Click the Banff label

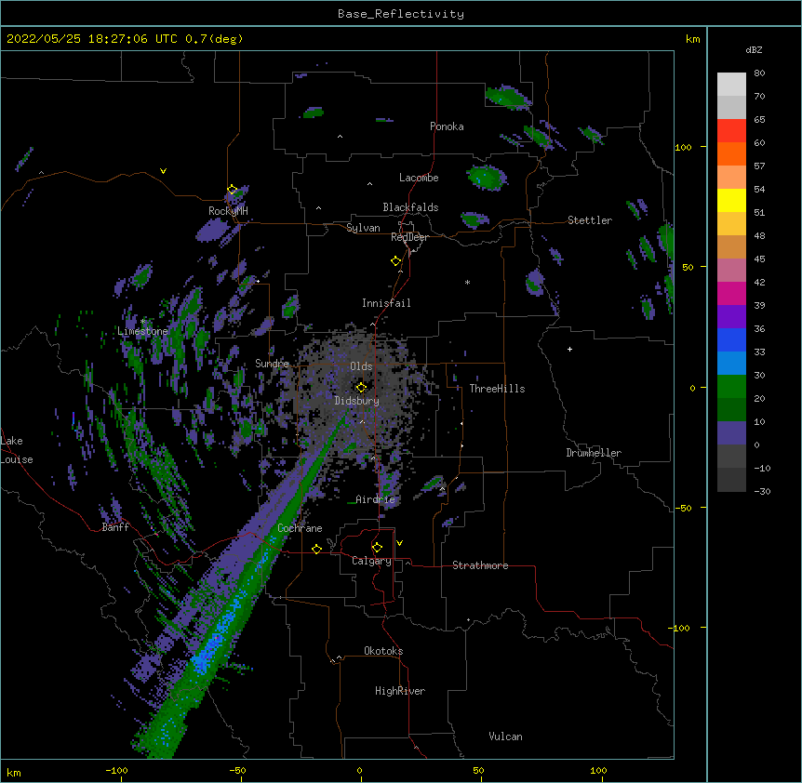[x=115, y=527]
